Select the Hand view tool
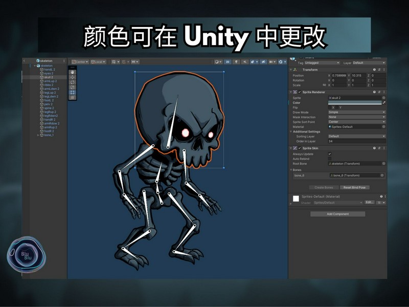The image size is (409, 307). click(73, 72)
